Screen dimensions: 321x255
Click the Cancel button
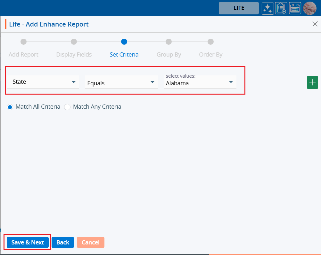tap(90, 243)
